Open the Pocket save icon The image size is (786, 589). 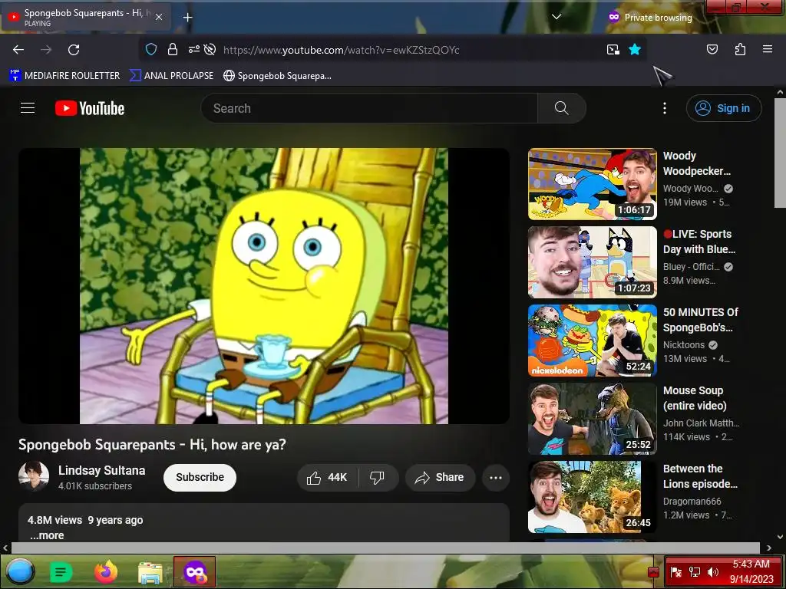[x=712, y=49]
